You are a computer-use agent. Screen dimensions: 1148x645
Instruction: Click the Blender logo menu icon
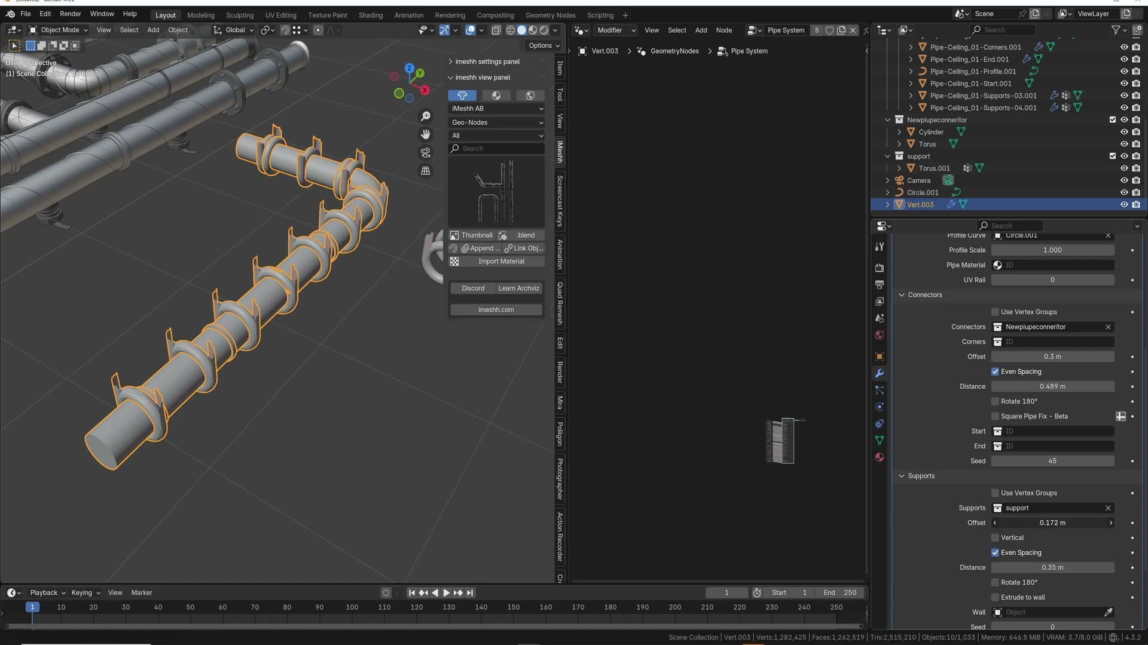(x=10, y=14)
